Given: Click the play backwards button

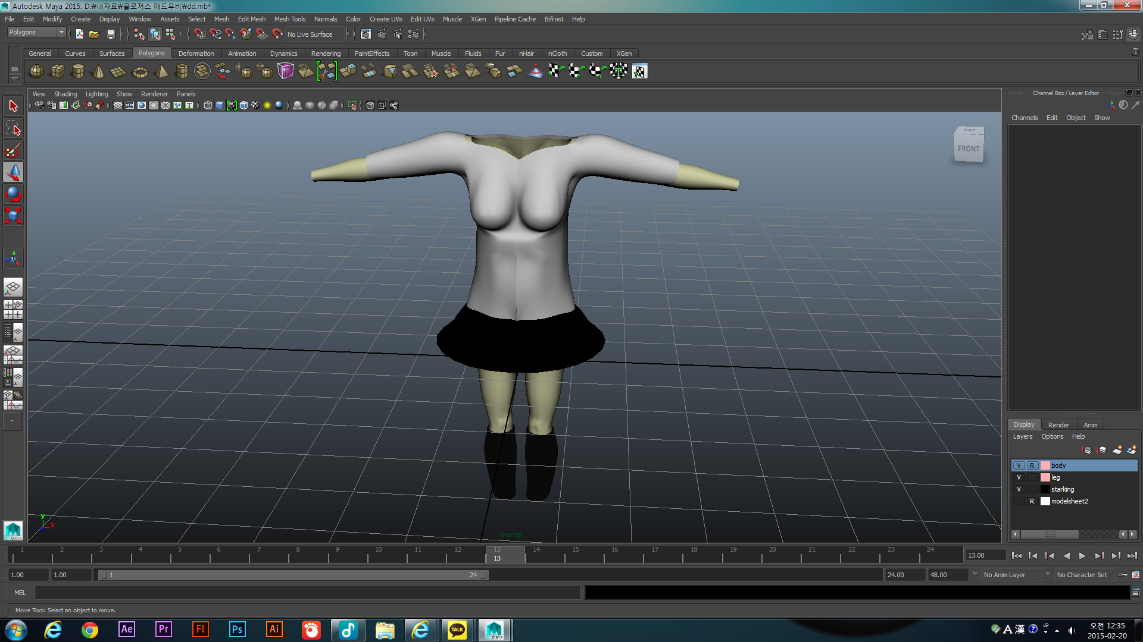Looking at the screenshot, I should [x=1066, y=556].
